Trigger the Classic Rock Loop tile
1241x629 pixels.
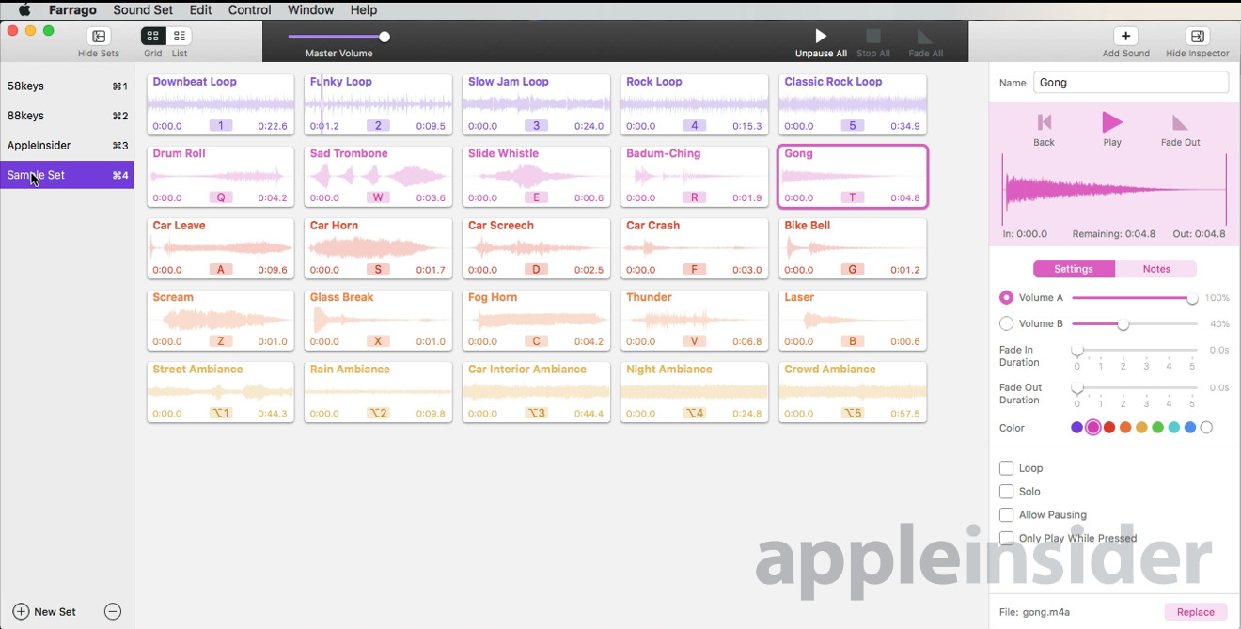click(x=853, y=104)
